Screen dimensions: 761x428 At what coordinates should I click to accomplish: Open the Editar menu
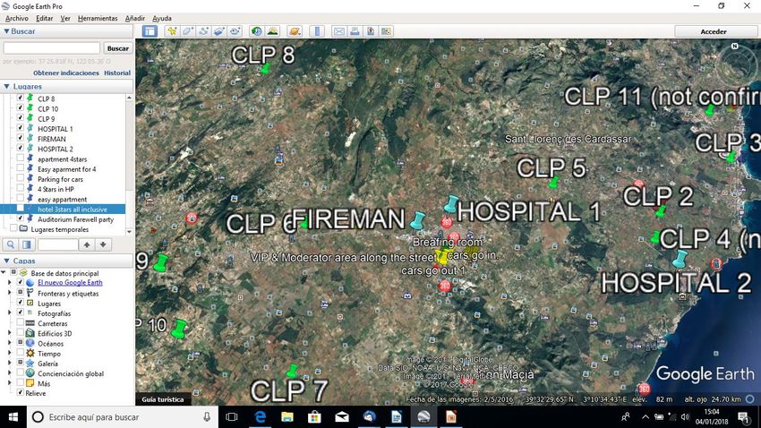pyautogui.click(x=44, y=18)
